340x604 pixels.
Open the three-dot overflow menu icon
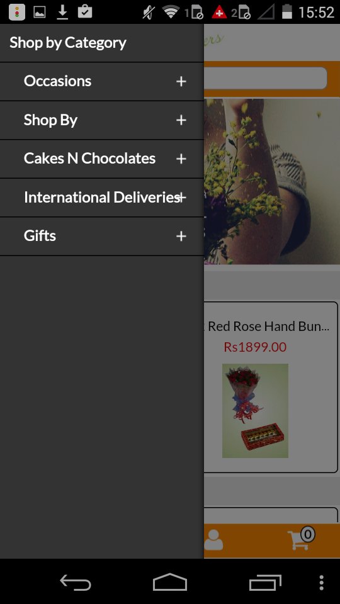point(322,583)
